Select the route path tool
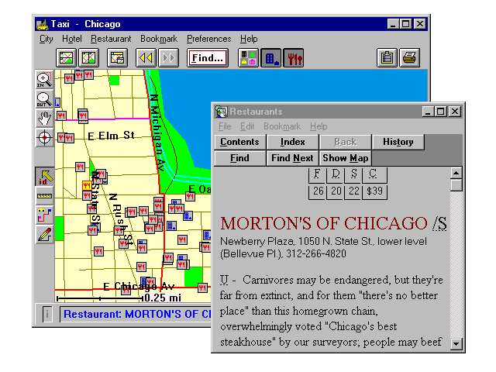496x372 pixels. coord(44,215)
